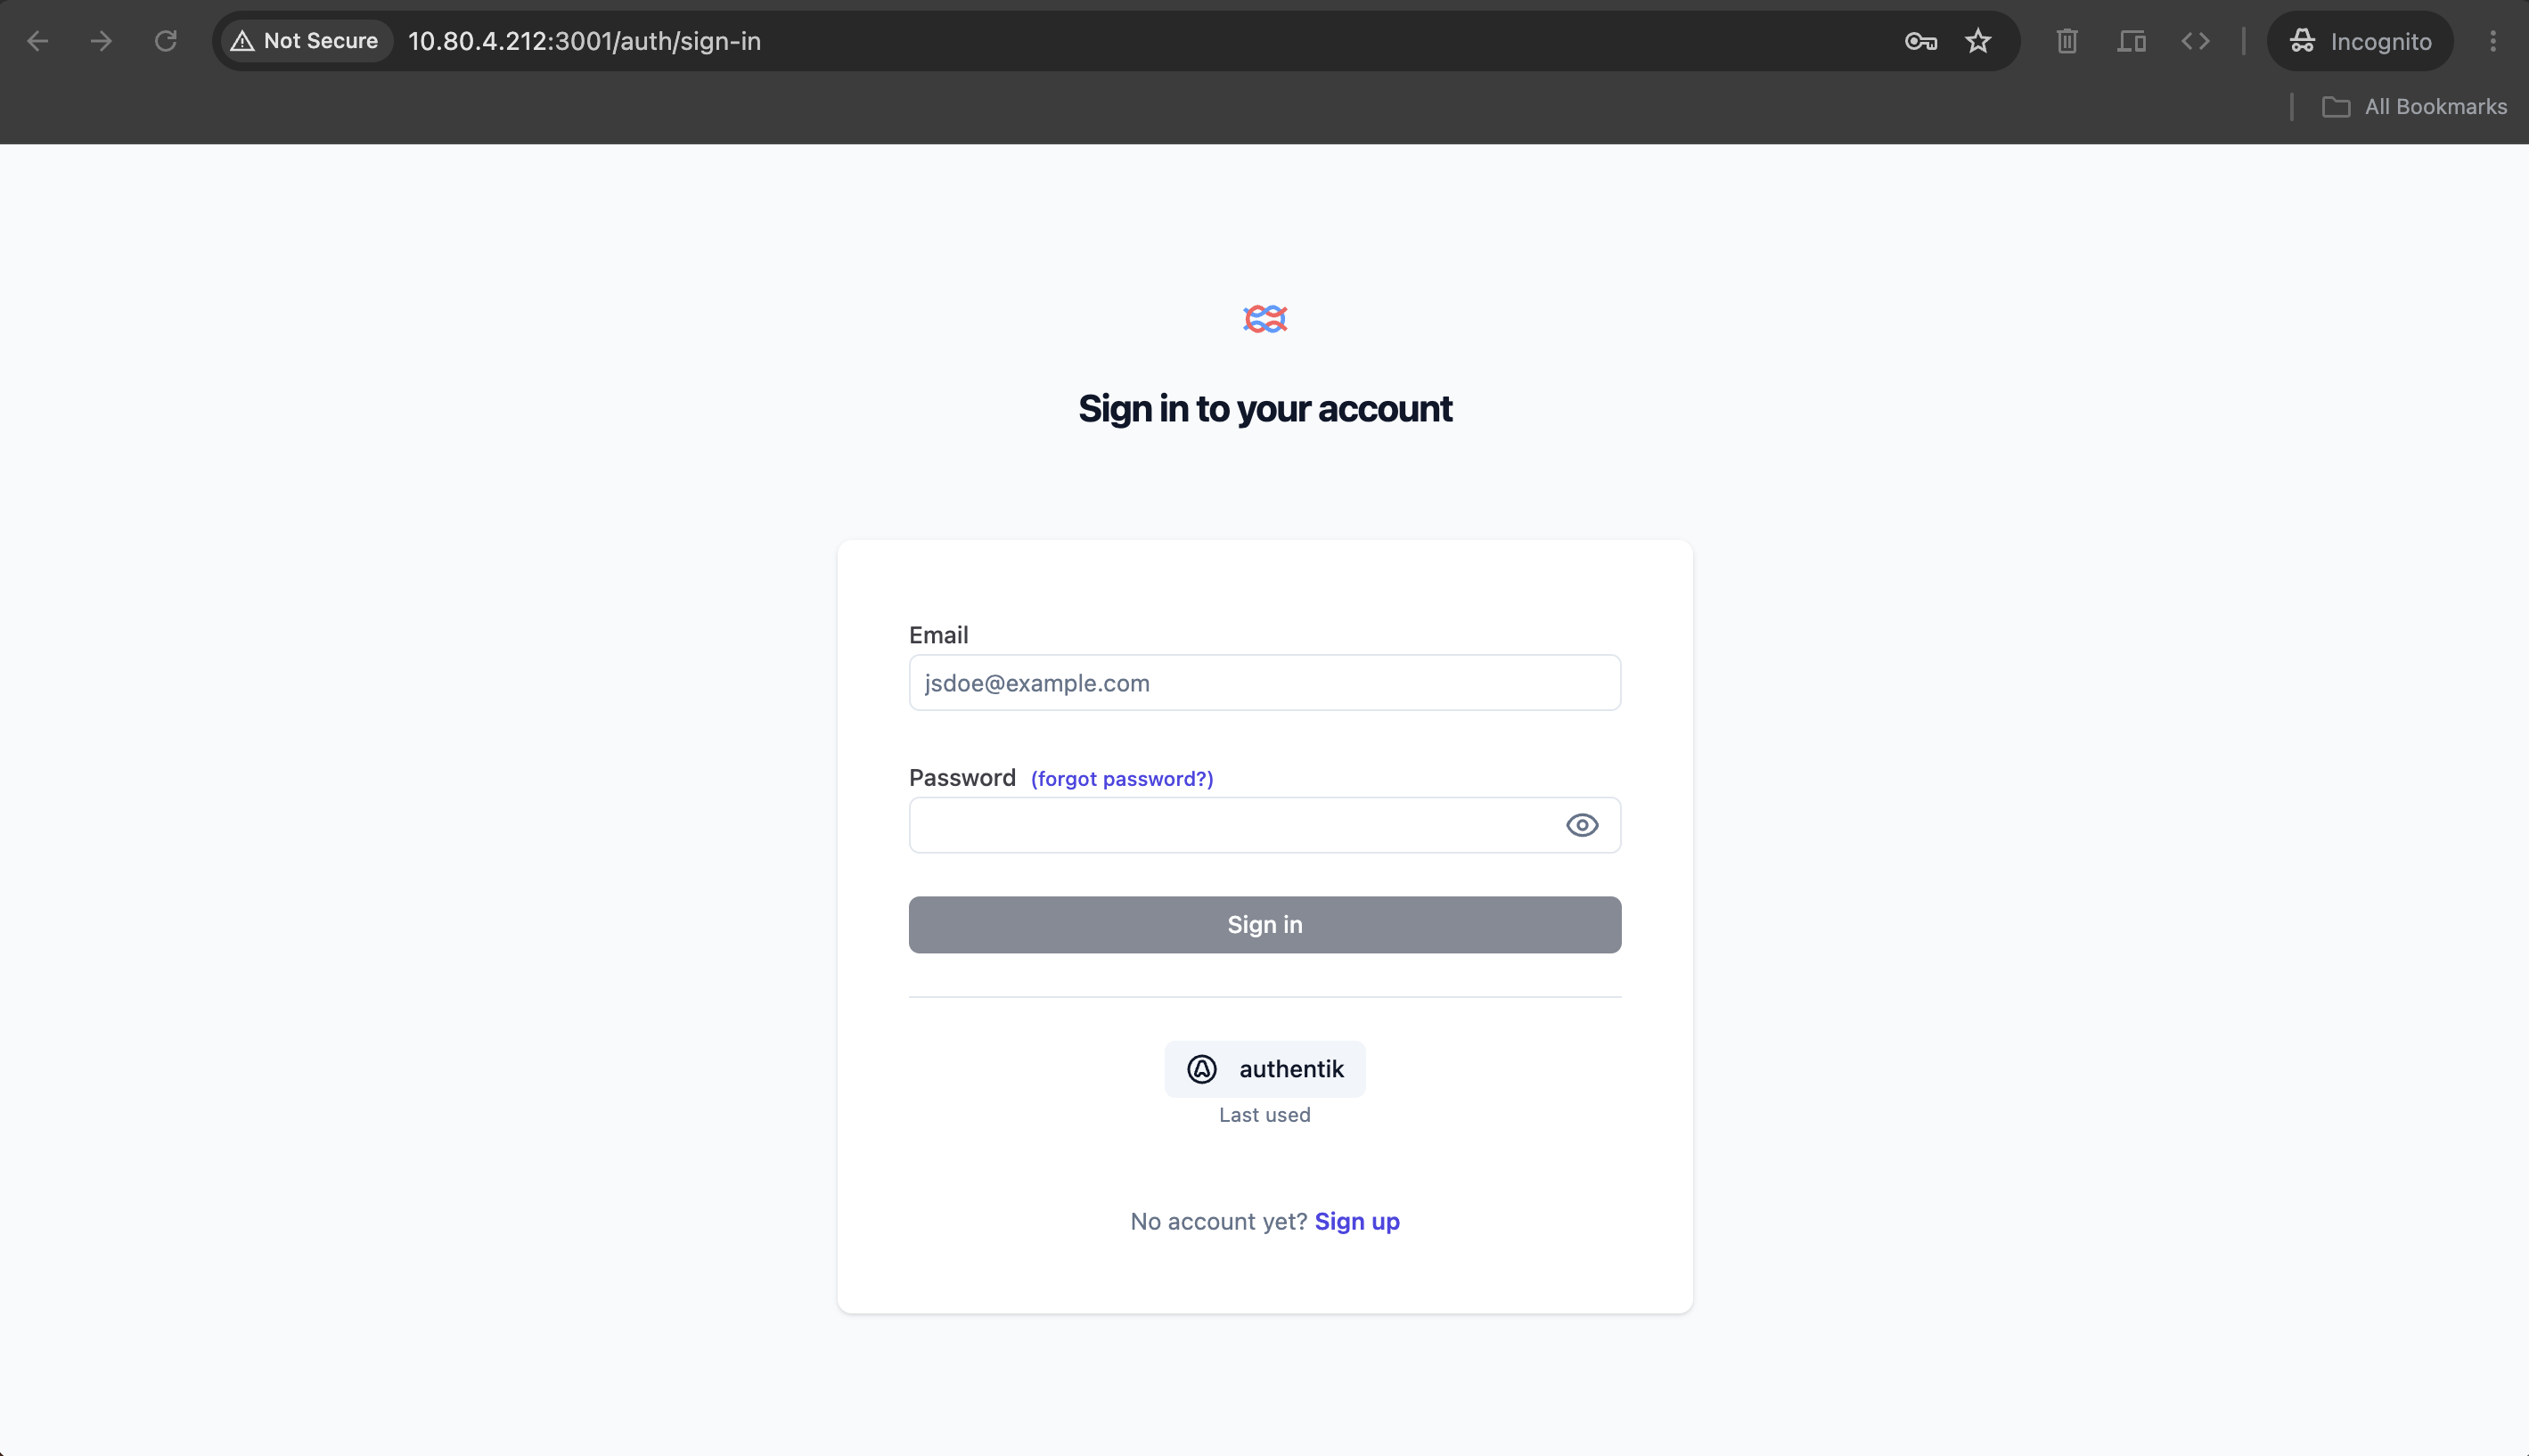Click the trash extension icon
Image resolution: width=2529 pixels, height=1456 pixels.
(x=2067, y=41)
